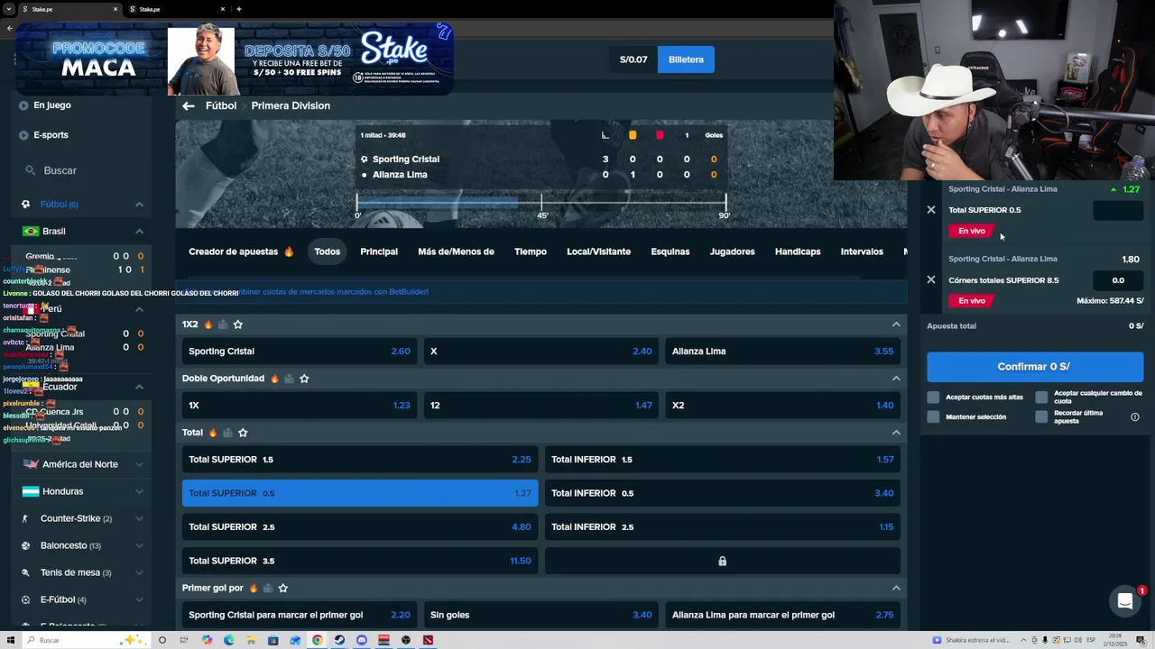Open Task View from the taskbar
This screenshot has width=1155, height=649.
click(184, 640)
